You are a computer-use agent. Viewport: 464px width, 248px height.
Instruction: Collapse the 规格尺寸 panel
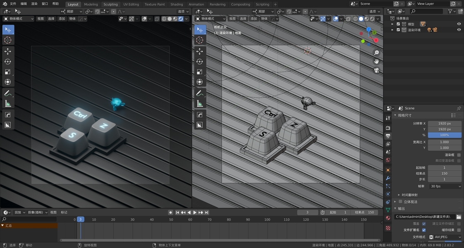click(x=395, y=115)
